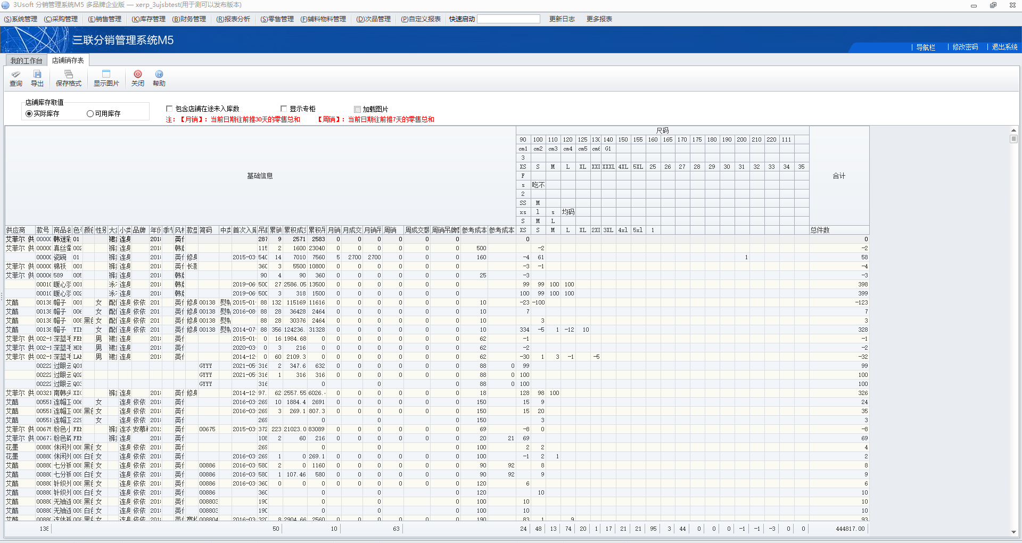
Task: Toggle the 显示专柜 checkbox
Action: pos(284,109)
